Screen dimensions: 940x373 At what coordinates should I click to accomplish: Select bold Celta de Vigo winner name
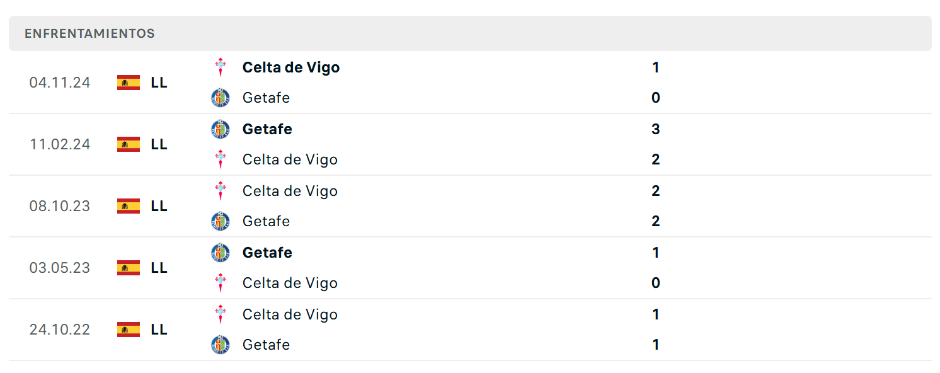coord(291,67)
